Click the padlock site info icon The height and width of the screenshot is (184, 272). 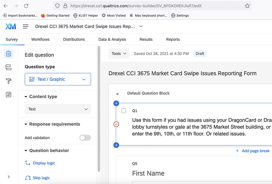click(x=65, y=6)
